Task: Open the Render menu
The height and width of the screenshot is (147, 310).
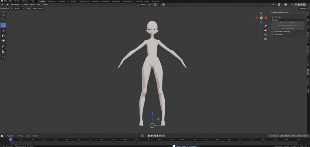Action: pos(17,1)
